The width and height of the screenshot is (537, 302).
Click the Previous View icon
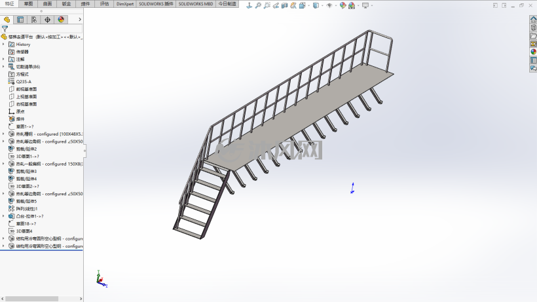click(276, 5)
